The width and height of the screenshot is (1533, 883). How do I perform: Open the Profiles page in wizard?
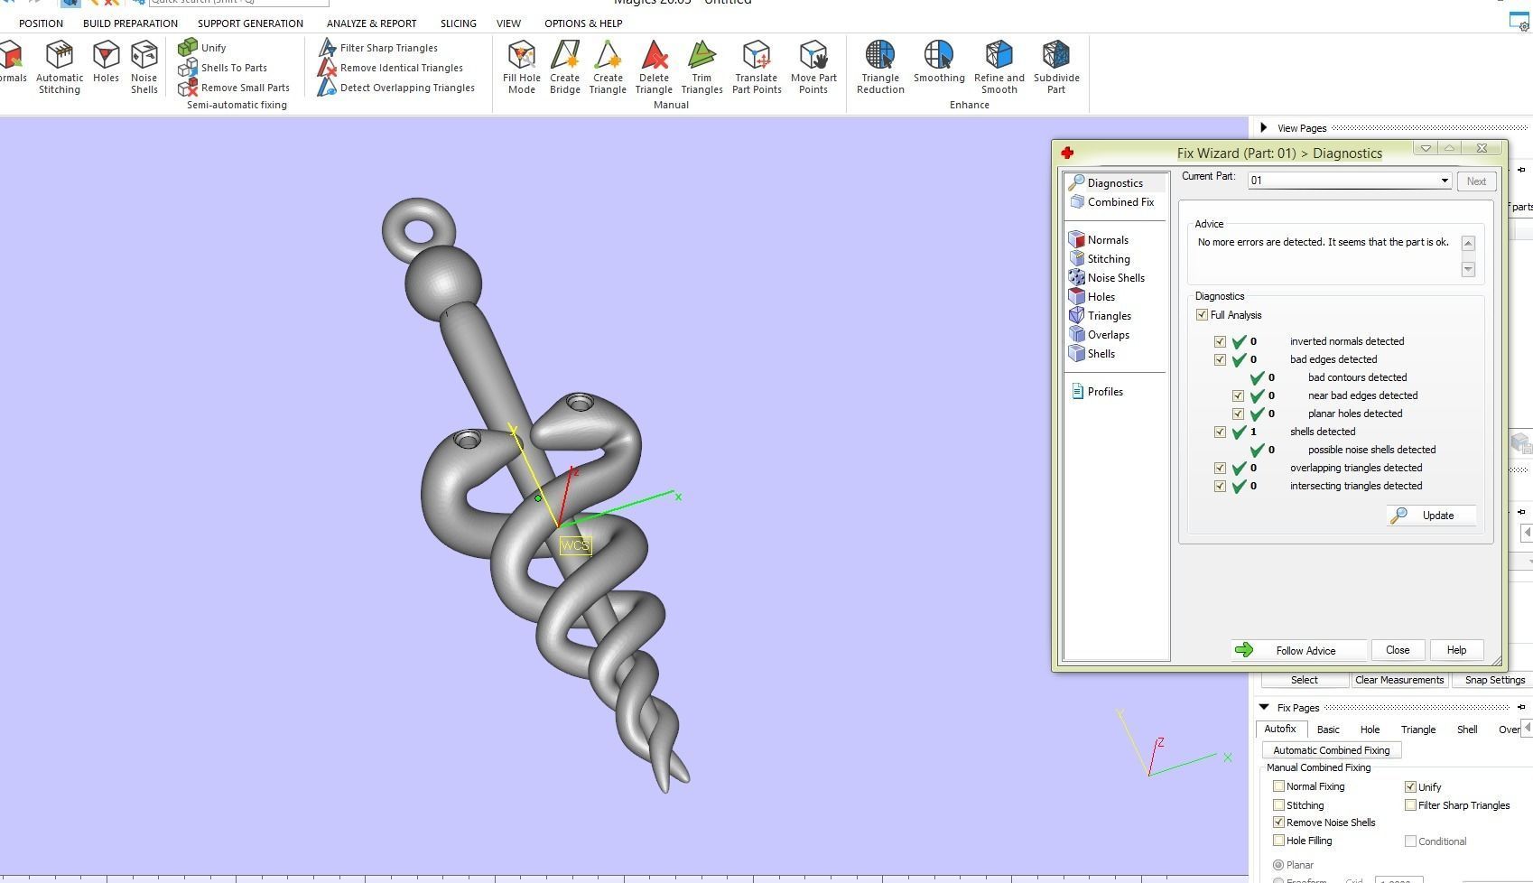(x=1097, y=392)
